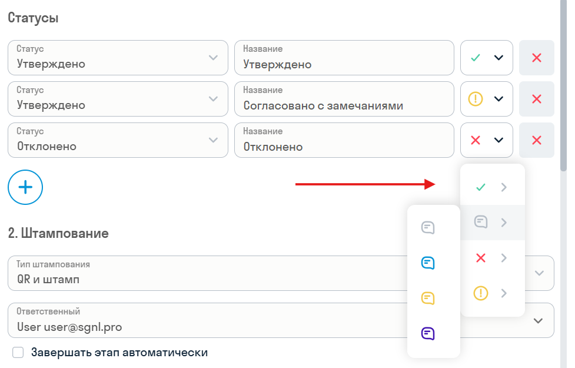Choose green checkmark option in popup menu
The image size is (575, 368).
[x=493, y=187]
